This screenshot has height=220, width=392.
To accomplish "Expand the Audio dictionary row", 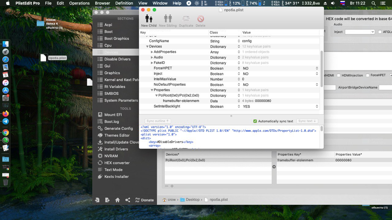I will 152,57.
